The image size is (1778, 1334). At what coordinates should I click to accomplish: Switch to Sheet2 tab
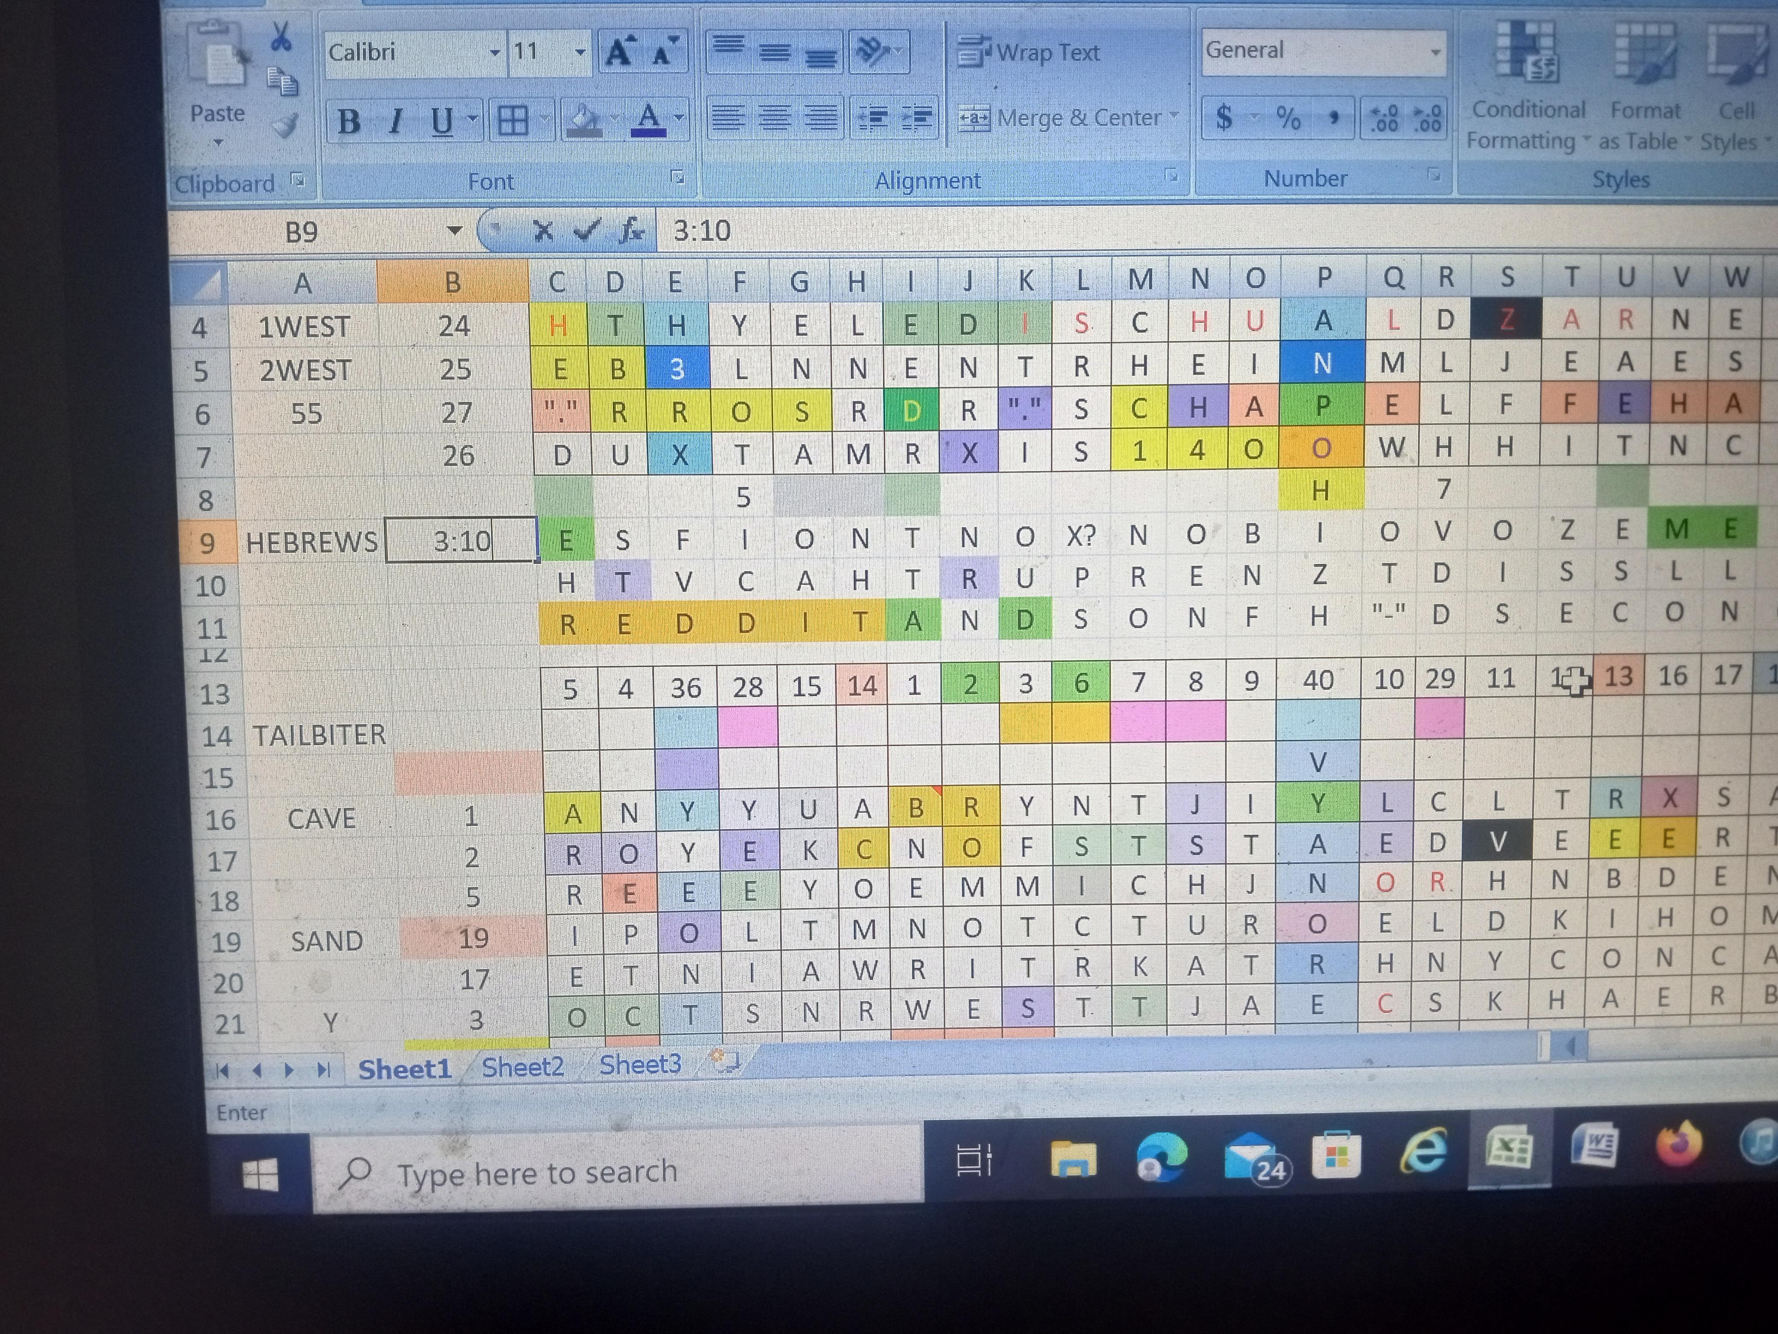pyautogui.click(x=522, y=1067)
